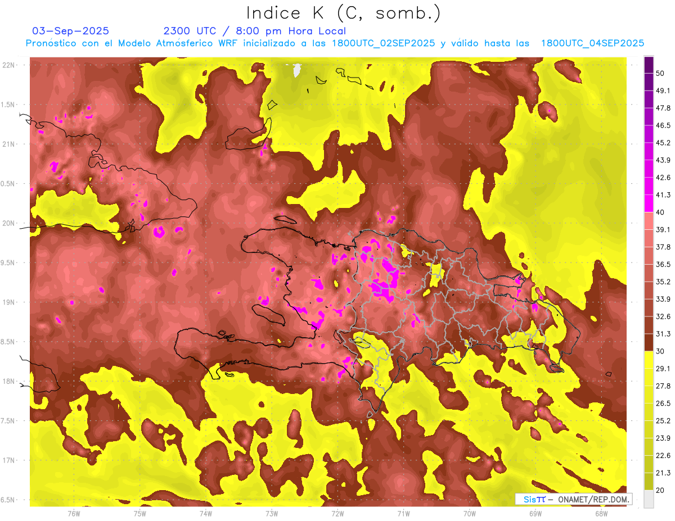Click the colorbar label "41.3"
The image size is (675, 521).
point(663,195)
